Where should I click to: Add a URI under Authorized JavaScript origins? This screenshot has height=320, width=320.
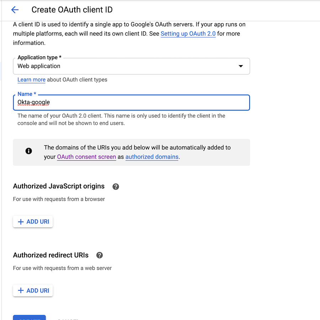pos(33,221)
